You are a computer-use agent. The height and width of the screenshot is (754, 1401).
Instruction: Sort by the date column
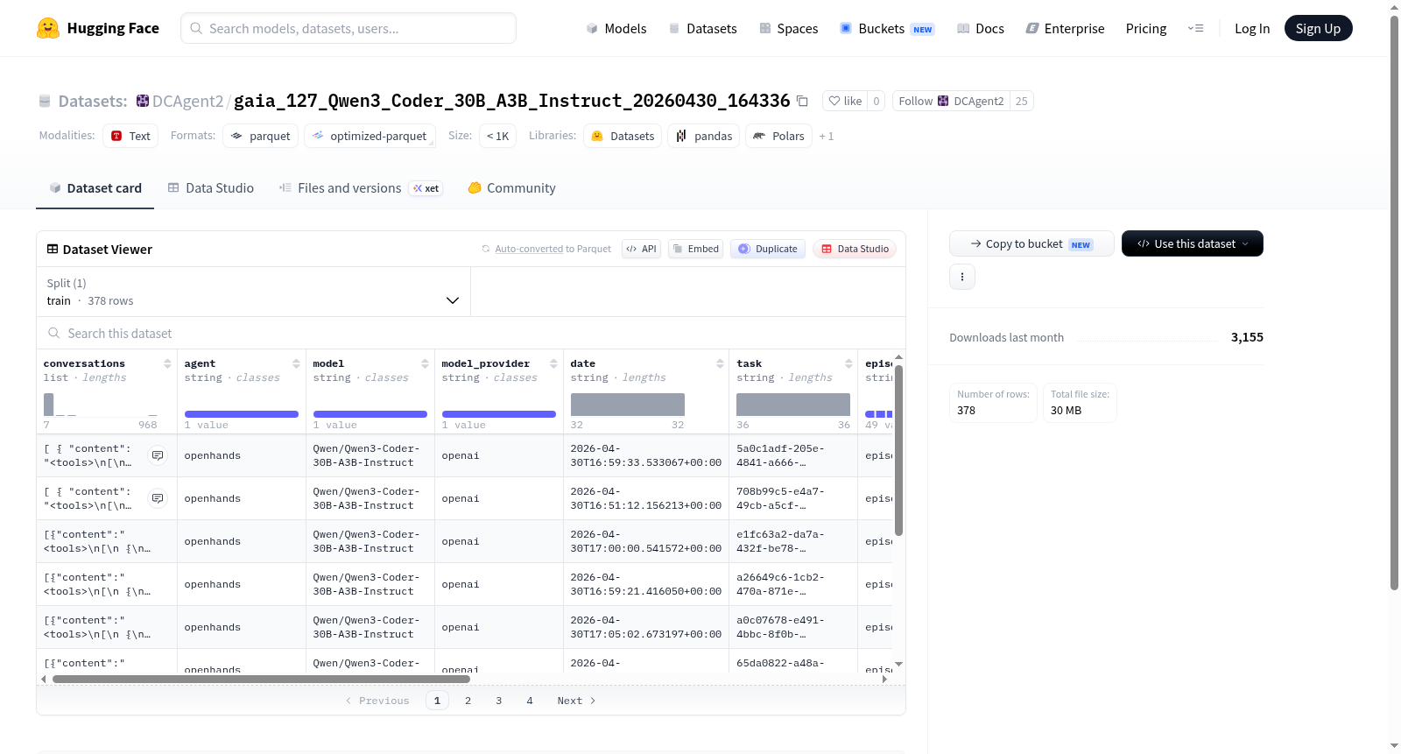[x=720, y=363]
